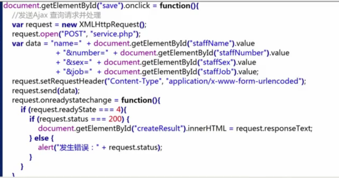The width and height of the screenshot is (339, 178).
Task: Click the "createResult" string
Action: click(x=159, y=128)
